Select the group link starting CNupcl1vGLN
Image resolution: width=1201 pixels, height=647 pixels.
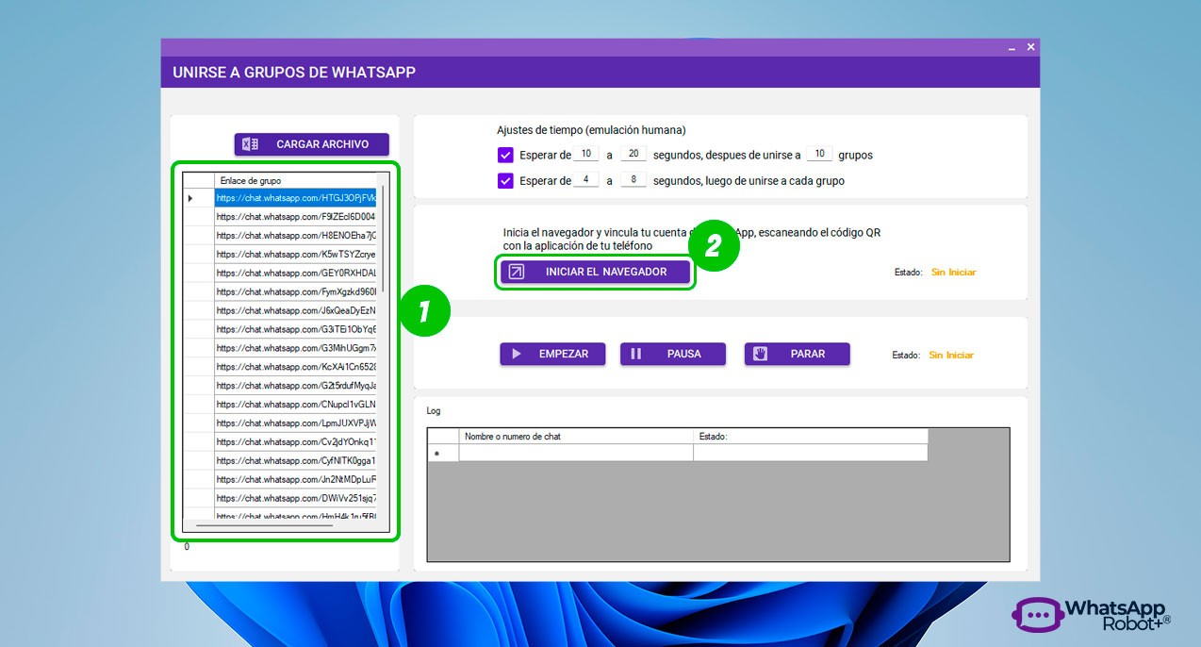click(295, 405)
